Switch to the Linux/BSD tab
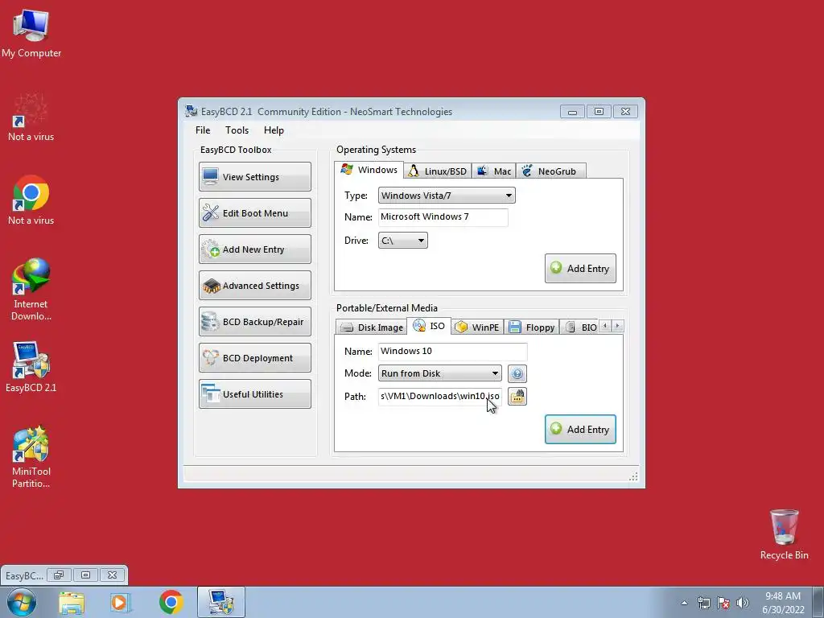Screen dimensions: 824x618 [x=438, y=171]
